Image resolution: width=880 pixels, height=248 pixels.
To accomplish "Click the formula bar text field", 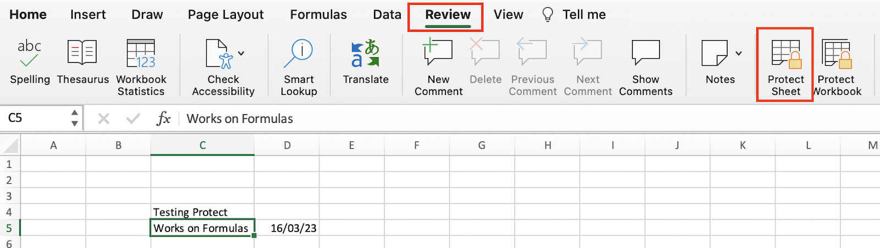I will pos(495,119).
